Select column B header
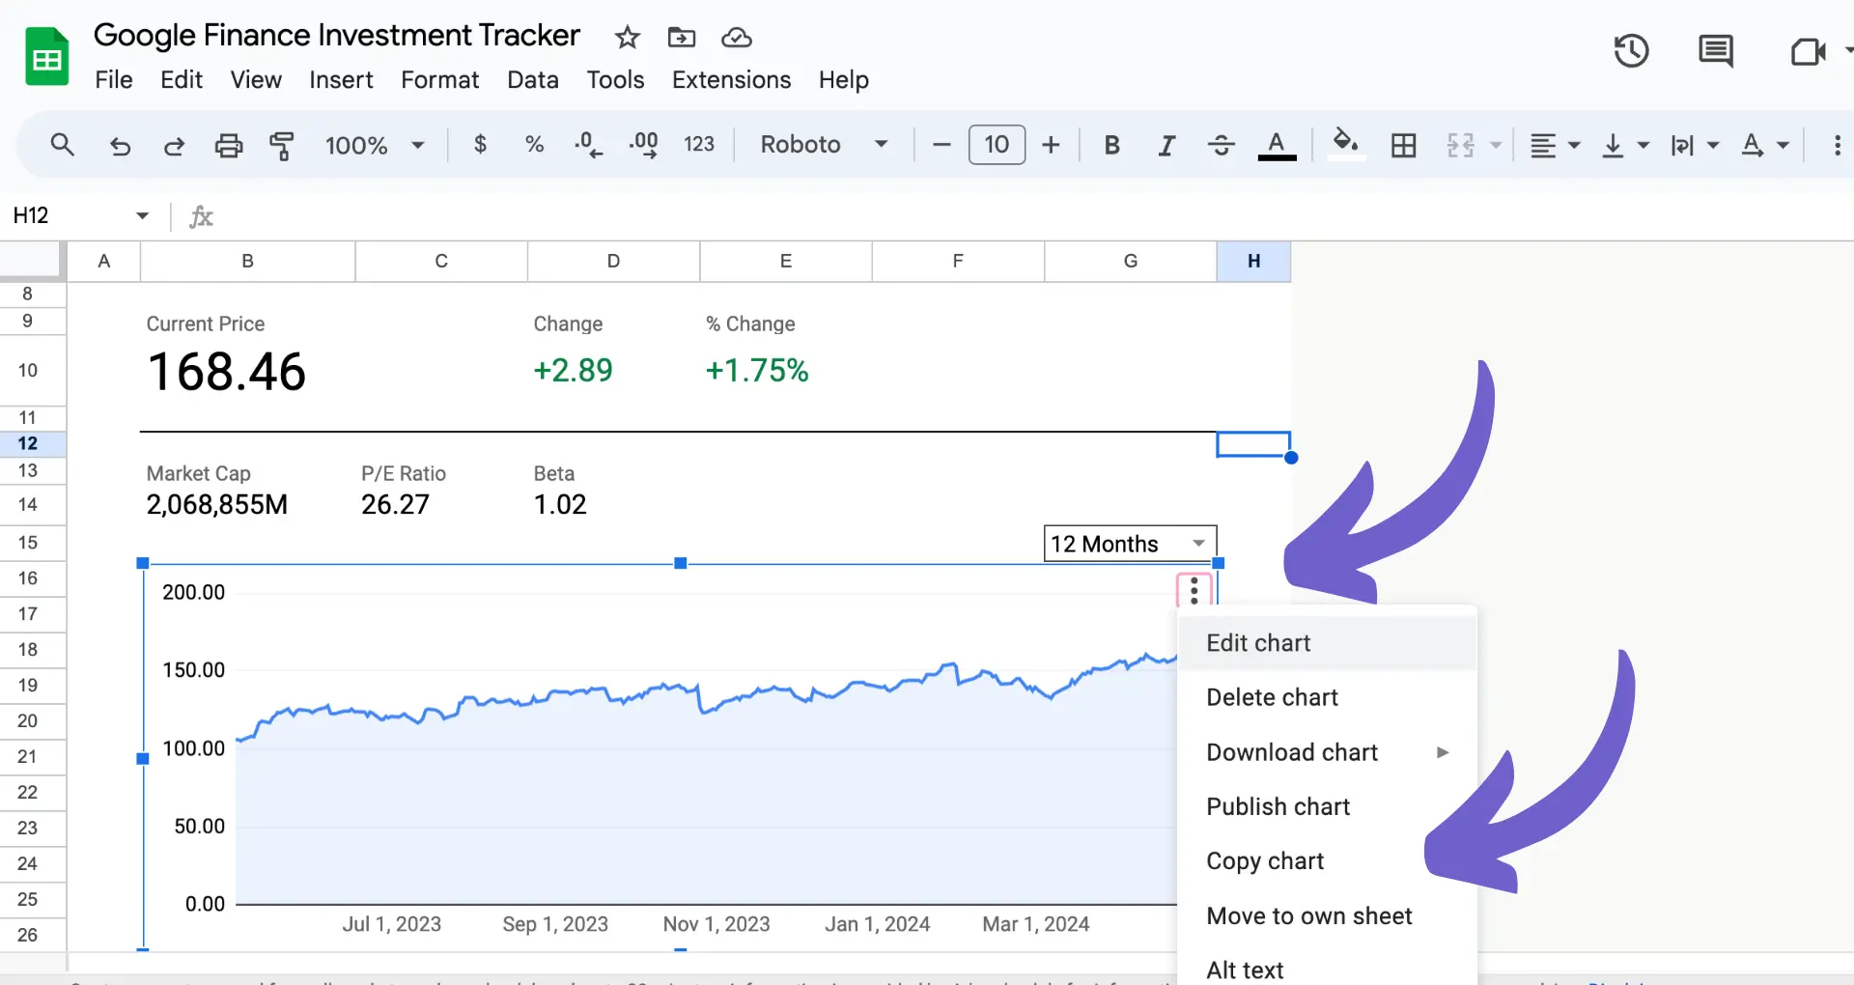 (247, 261)
